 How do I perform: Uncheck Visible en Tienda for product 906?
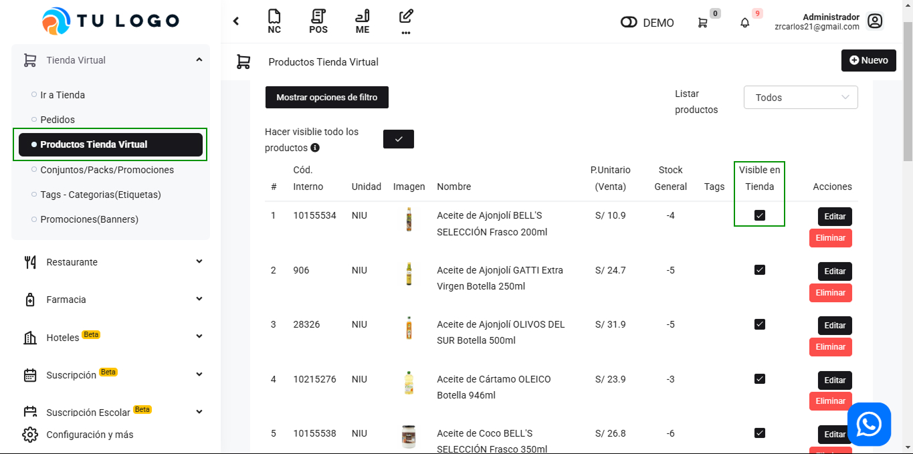click(x=759, y=269)
